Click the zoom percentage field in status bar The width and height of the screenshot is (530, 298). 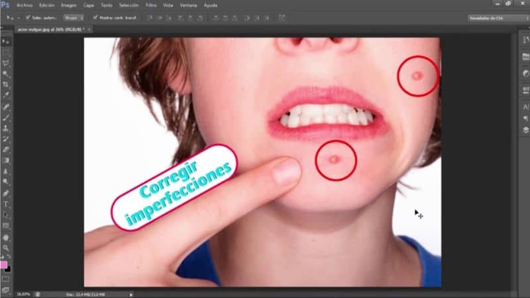pyautogui.click(x=23, y=295)
